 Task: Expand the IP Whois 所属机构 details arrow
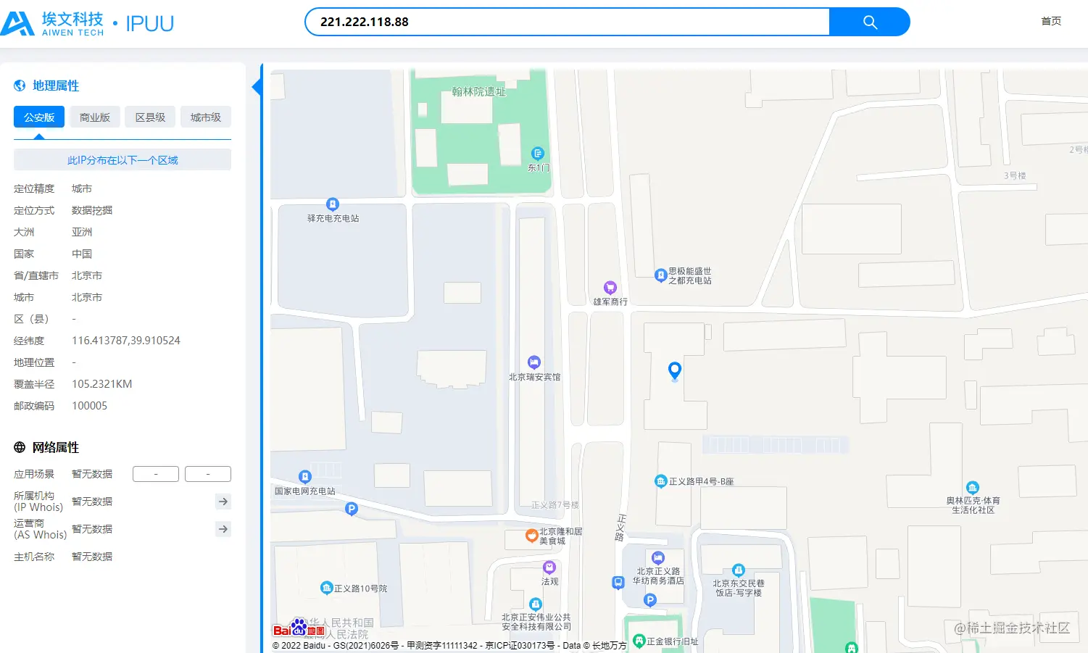tap(223, 501)
